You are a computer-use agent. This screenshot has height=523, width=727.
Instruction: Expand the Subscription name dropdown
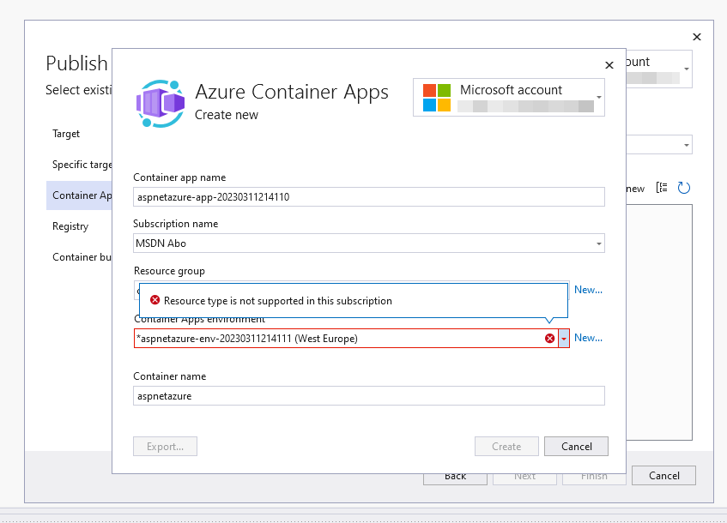[x=598, y=243]
